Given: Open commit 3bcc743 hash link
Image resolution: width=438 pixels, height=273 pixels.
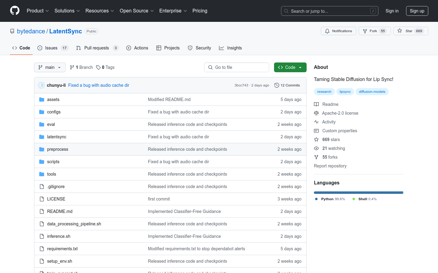Looking at the screenshot, I should coord(241,85).
